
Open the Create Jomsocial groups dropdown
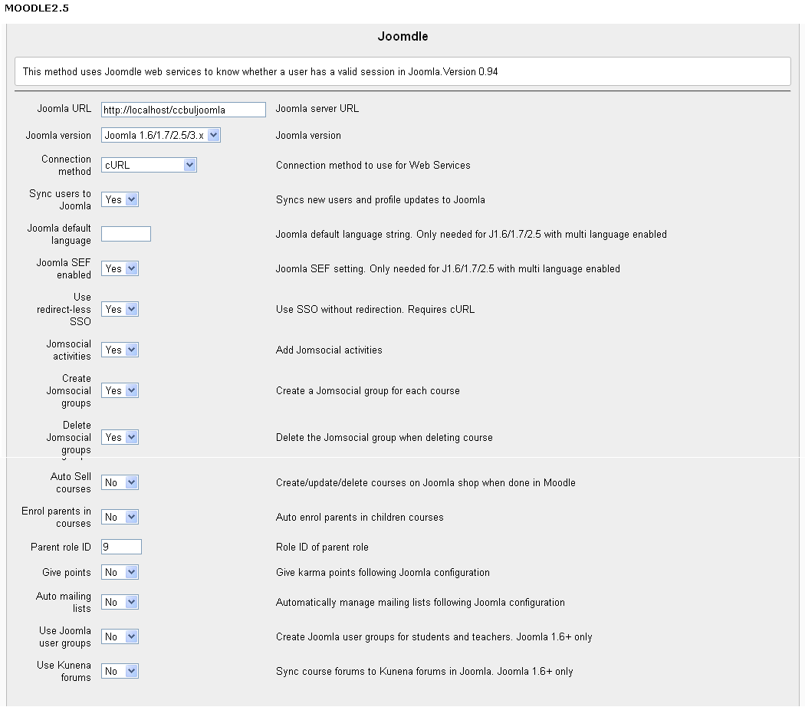[x=120, y=390]
